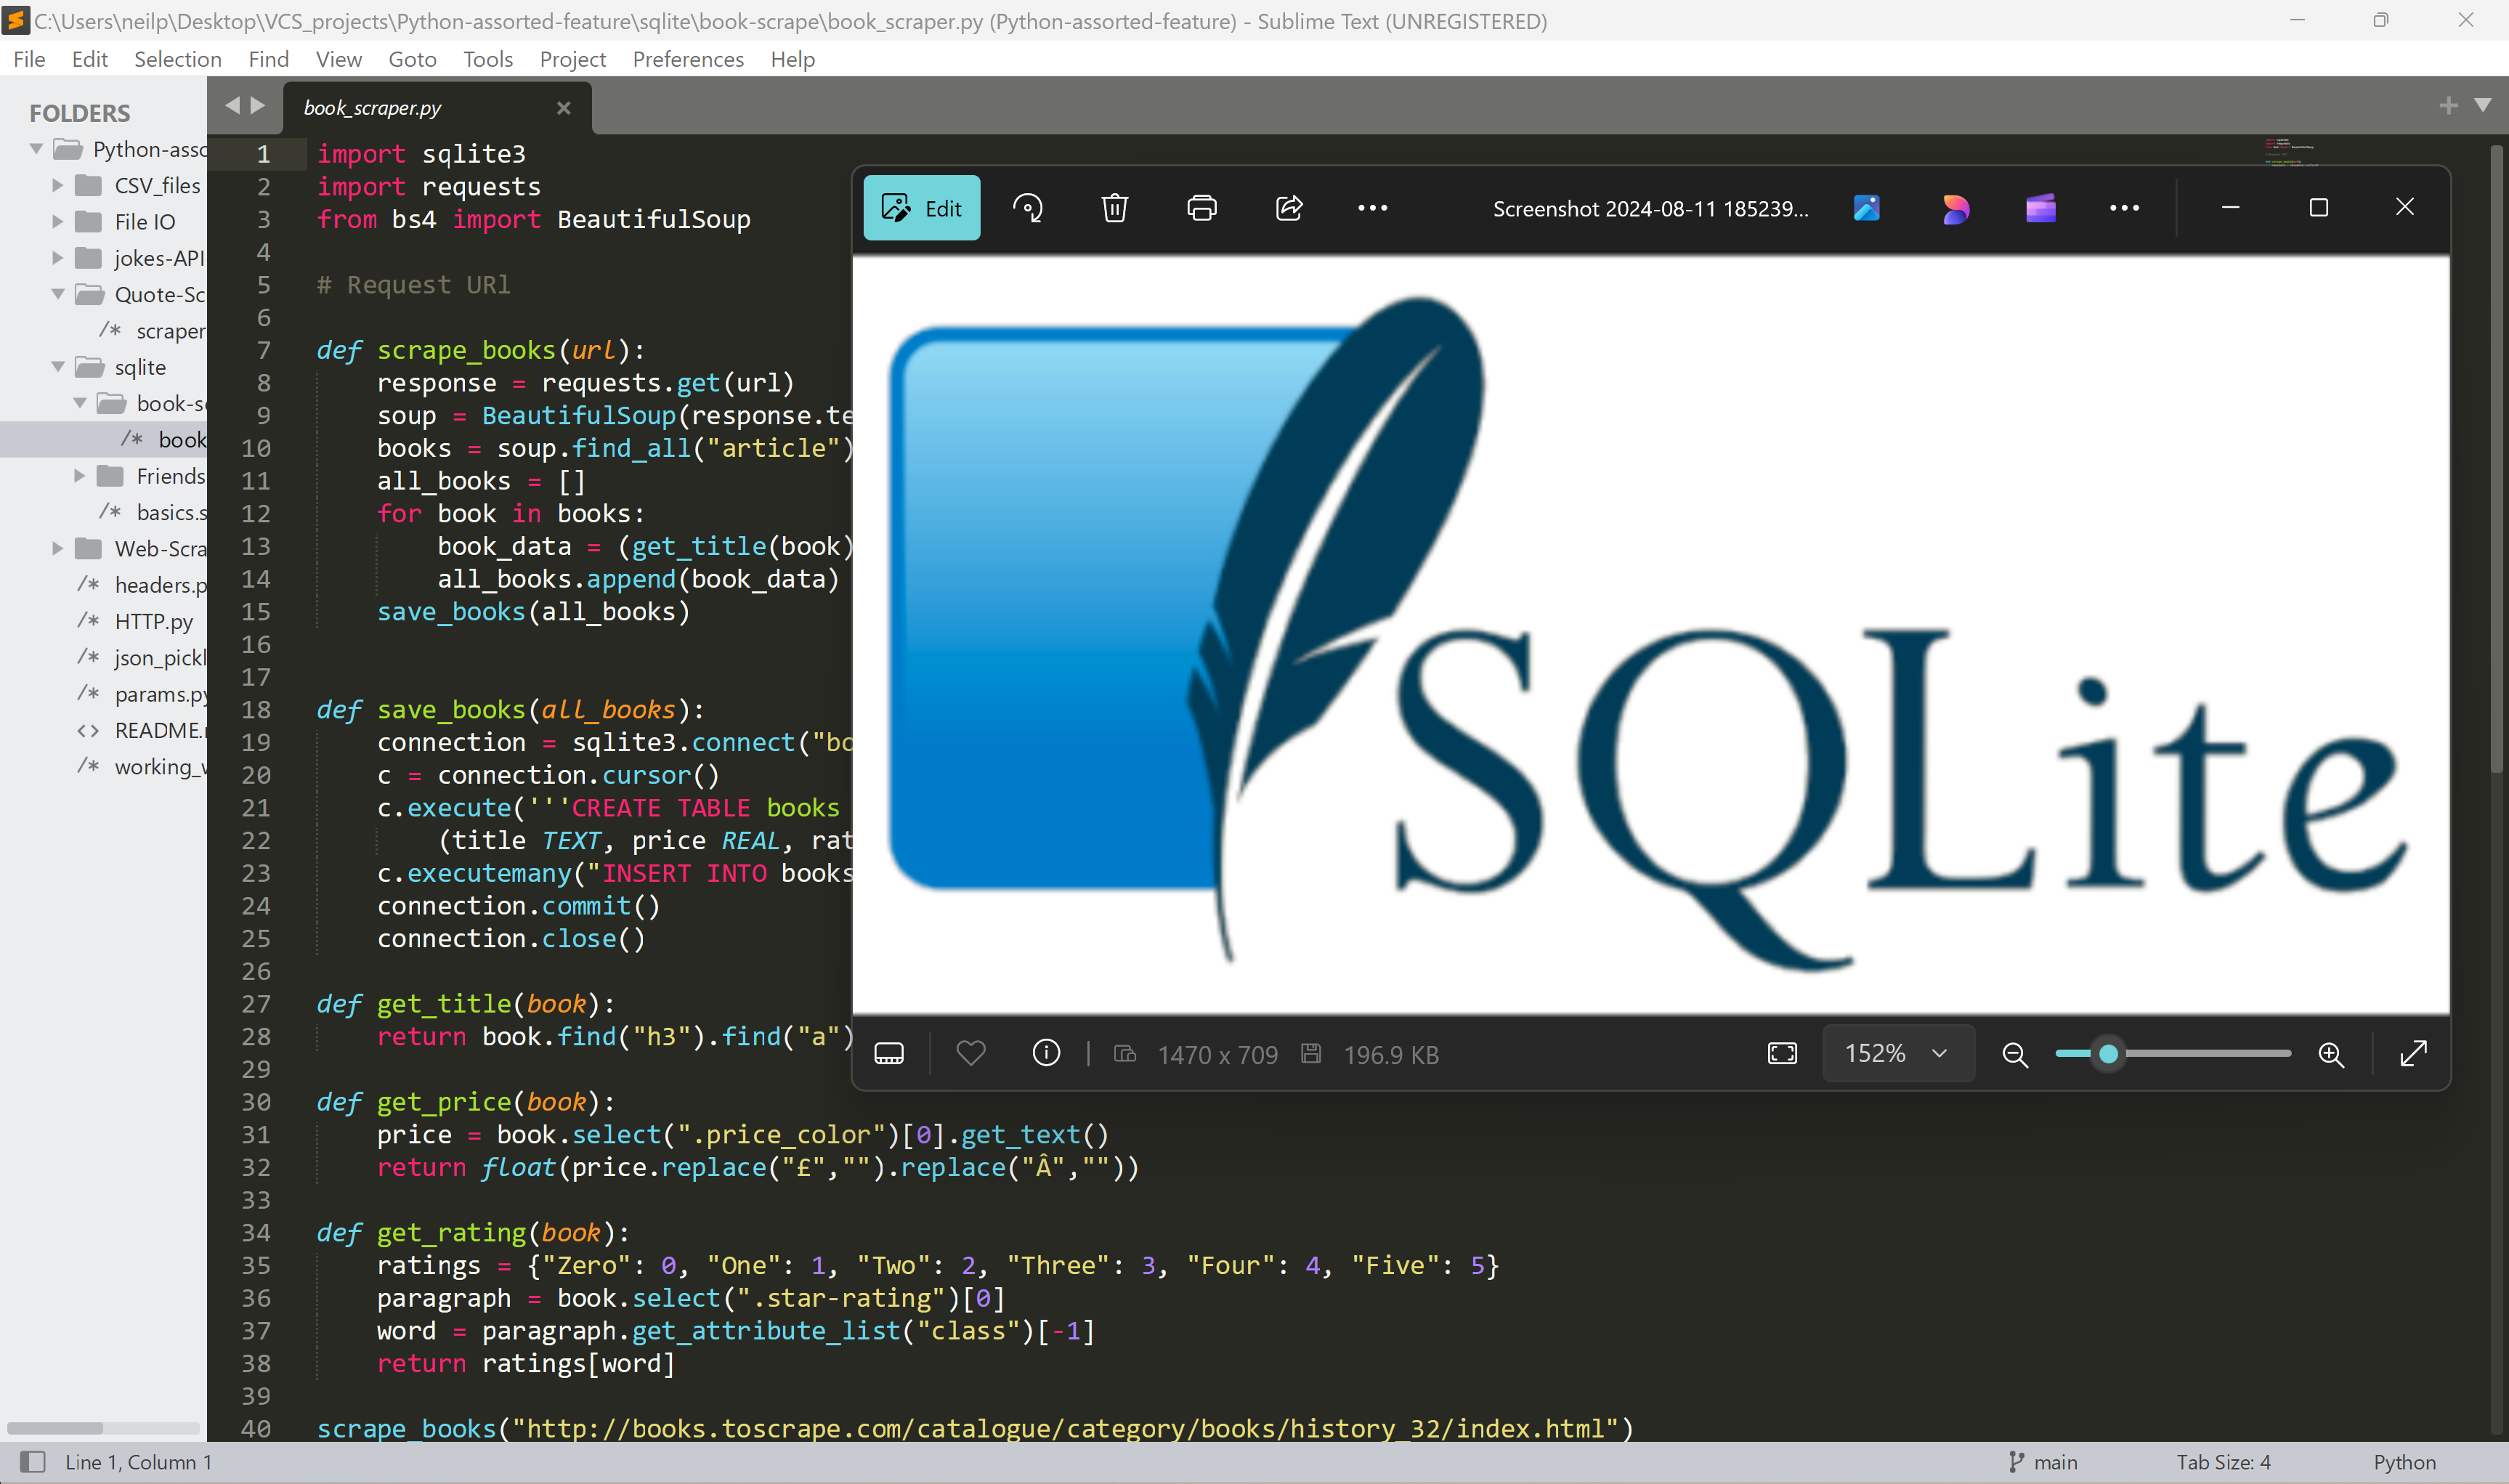
Task: Open the Tools menu
Action: pos(488,59)
